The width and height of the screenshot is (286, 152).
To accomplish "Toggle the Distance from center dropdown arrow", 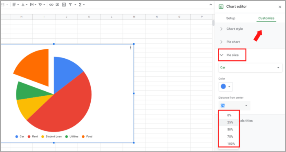I will (246, 106).
